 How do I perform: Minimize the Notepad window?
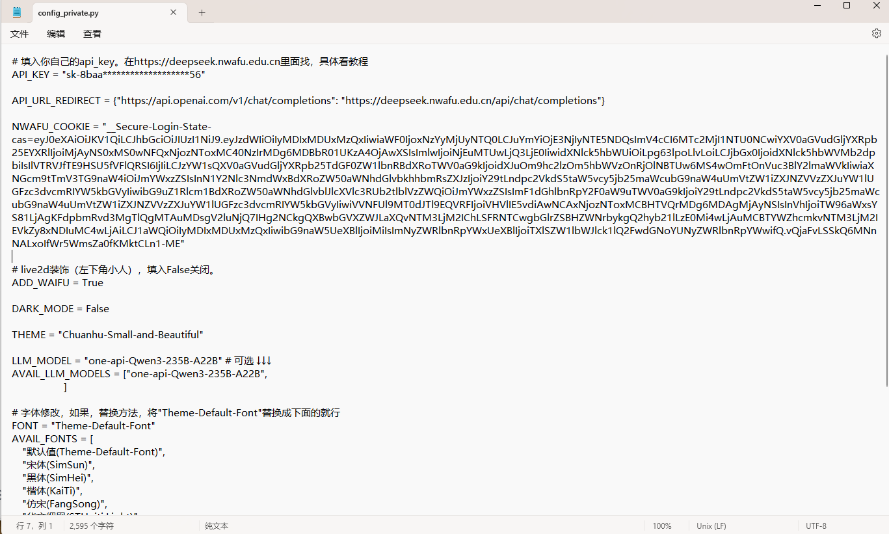point(817,6)
